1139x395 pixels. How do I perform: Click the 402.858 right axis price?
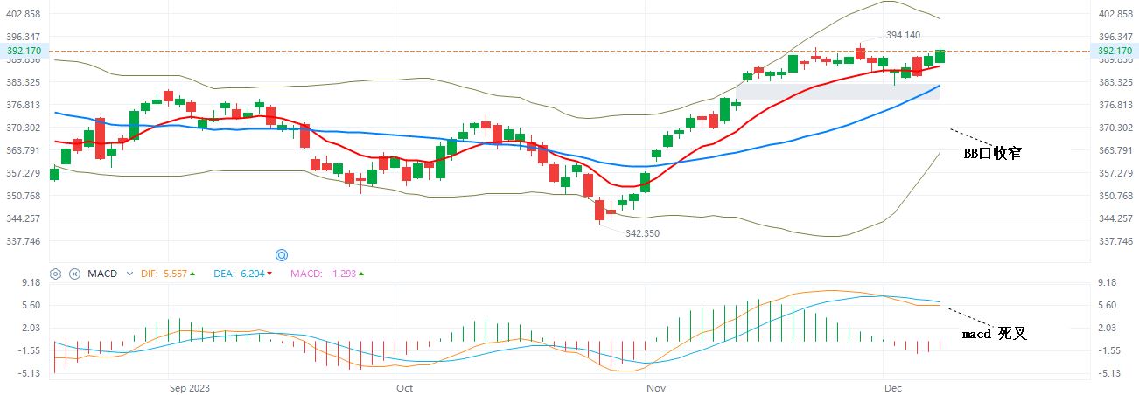[1115, 14]
